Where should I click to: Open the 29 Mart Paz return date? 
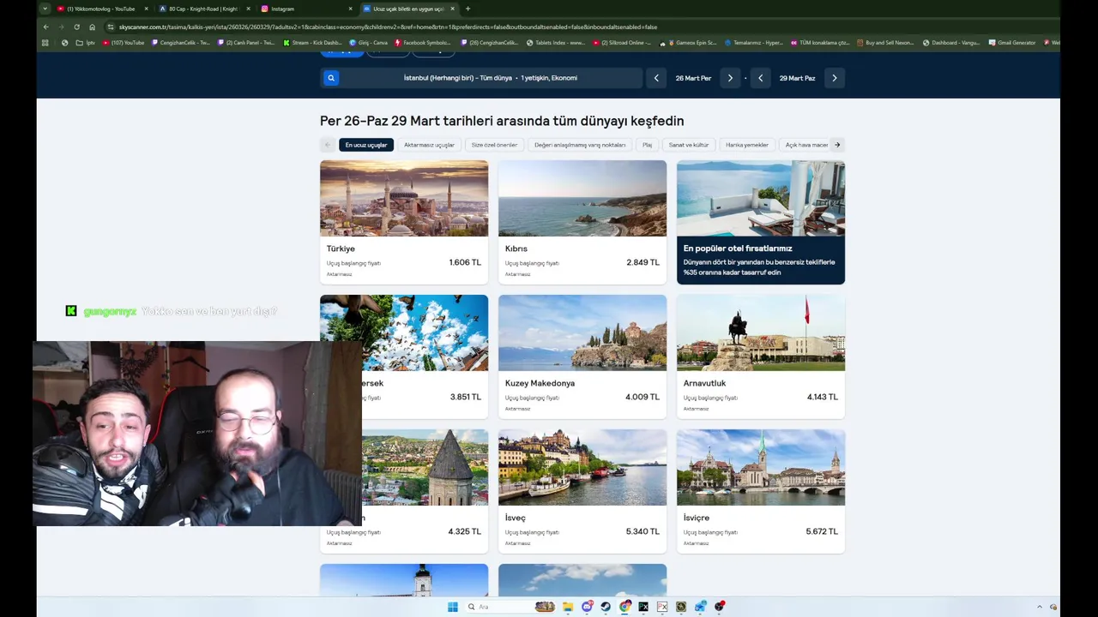click(797, 78)
